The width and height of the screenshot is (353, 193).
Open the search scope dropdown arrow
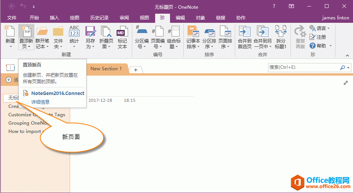click(x=348, y=68)
